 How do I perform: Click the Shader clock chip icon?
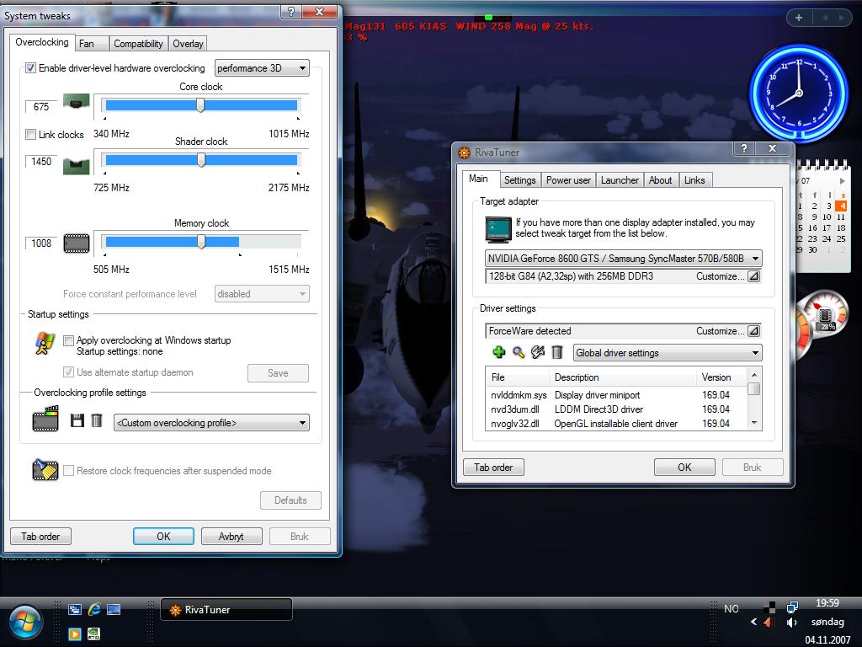coord(77,166)
